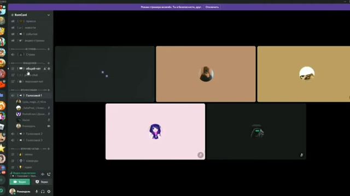Viewport: 350px width, 196px height.
Task: Select the pink tile with anime avatar
Action: pyautogui.click(x=155, y=132)
